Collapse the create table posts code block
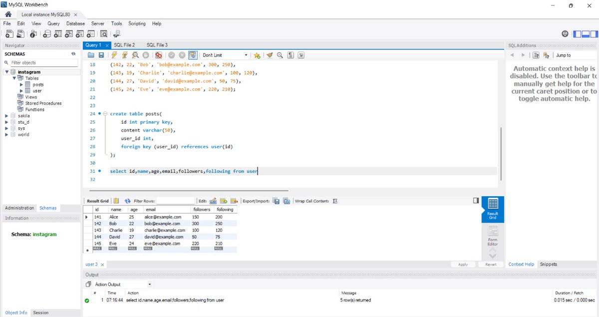The height and width of the screenshot is (317, 599). [105, 114]
